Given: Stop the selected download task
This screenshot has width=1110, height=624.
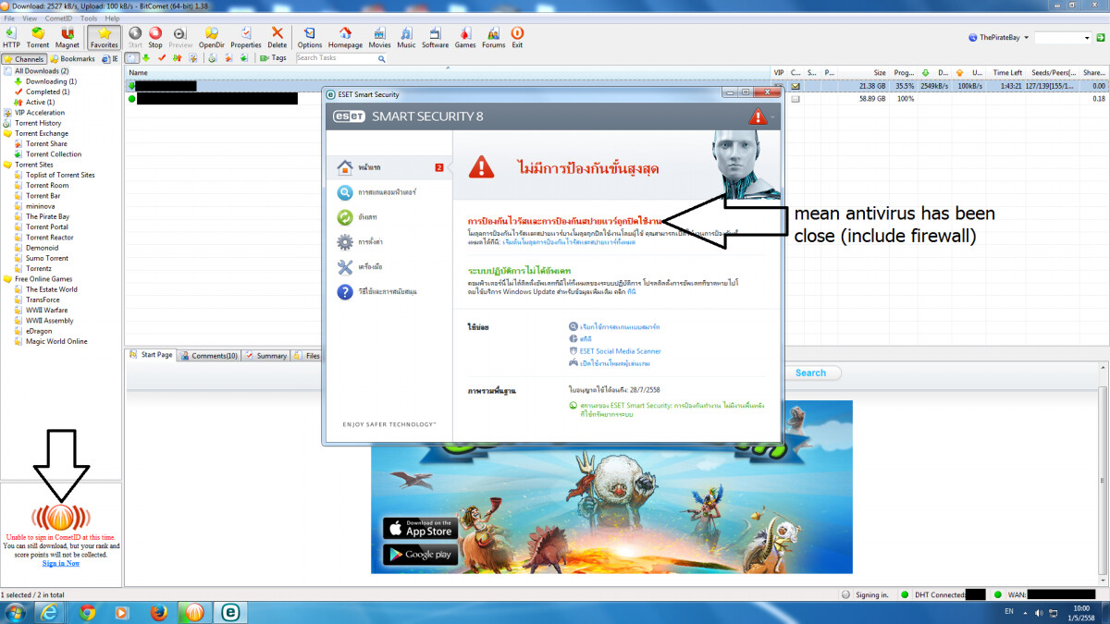Looking at the screenshot, I should [154, 37].
